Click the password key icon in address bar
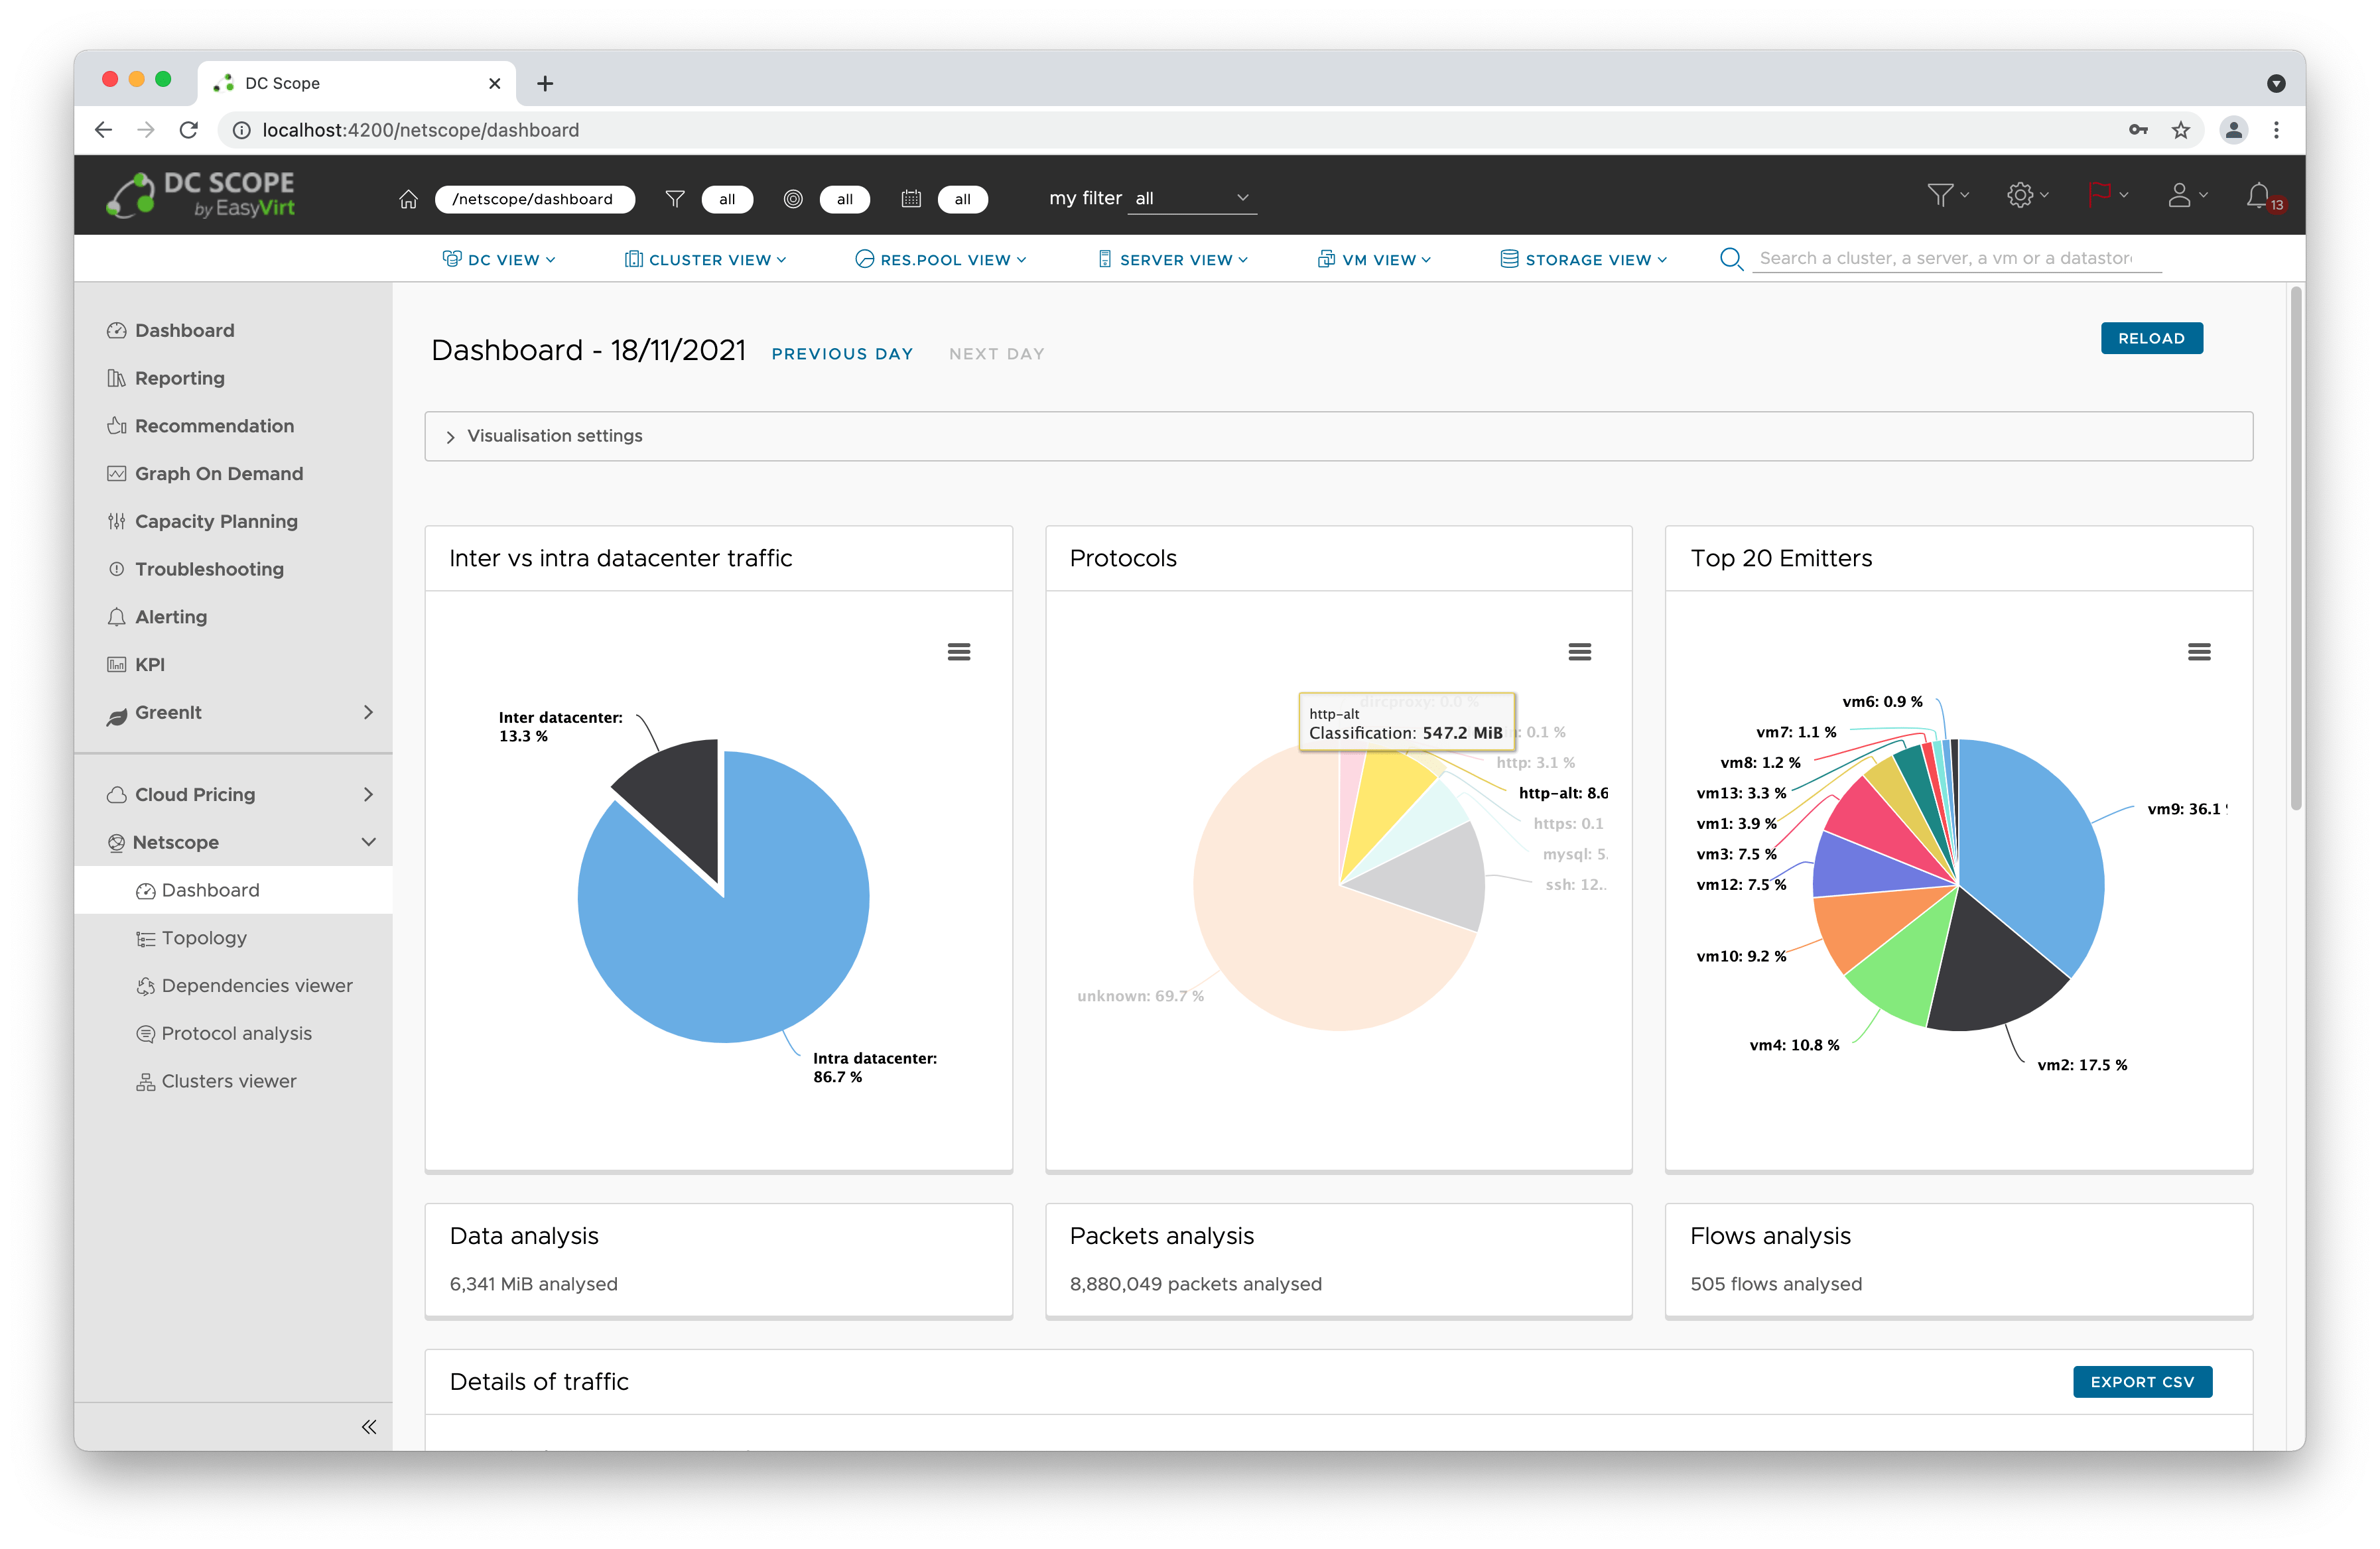This screenshot has height=1549, width=2380. (2138, 130)
